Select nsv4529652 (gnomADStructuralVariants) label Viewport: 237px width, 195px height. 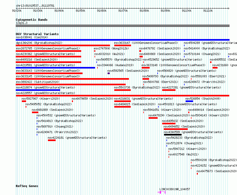coord(173,60)
